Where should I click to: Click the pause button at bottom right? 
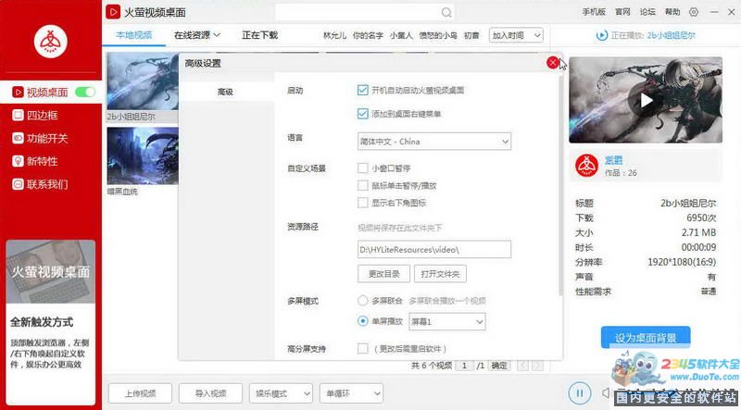click(580, 393)
